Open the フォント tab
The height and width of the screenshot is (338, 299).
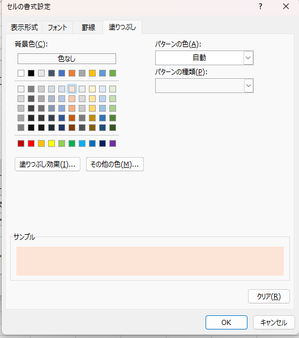click(57, 27)
